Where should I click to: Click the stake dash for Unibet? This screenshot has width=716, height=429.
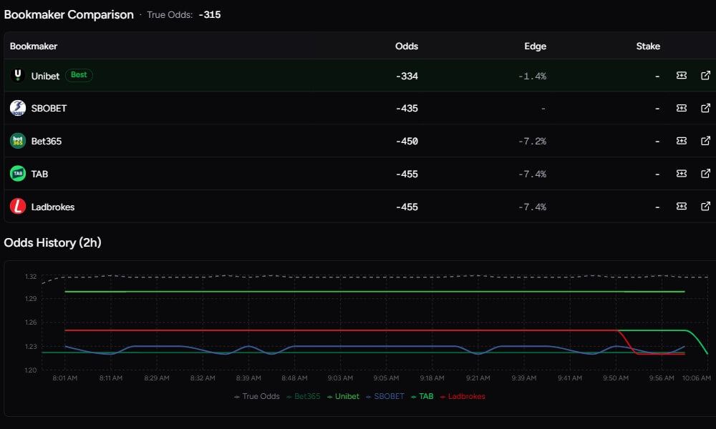tap(657, 75)
